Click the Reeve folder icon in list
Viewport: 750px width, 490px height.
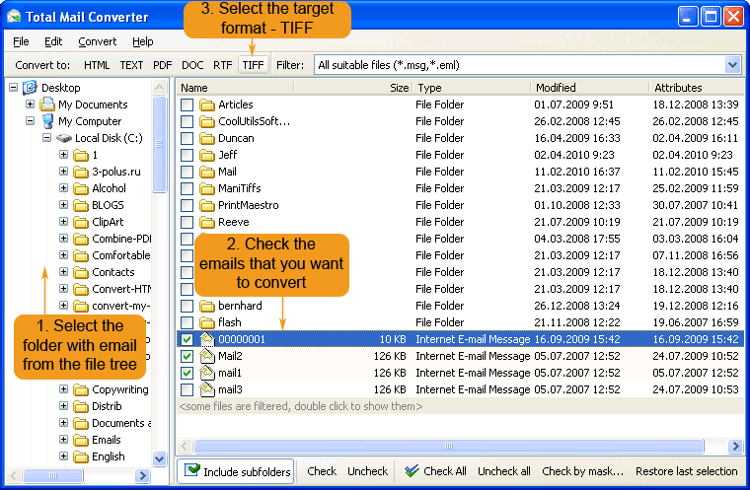click(x=207, y=222)
